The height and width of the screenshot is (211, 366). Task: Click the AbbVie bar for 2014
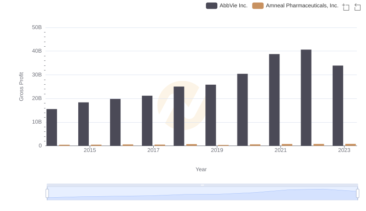point(52,127)
